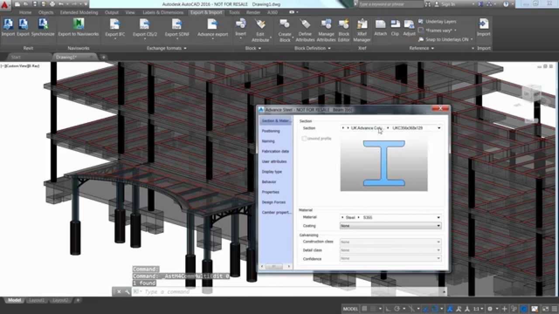The width and height of the screenshot is (559, 314).
Task: Click the MODEL button in status bar
Action: point(350,309)
